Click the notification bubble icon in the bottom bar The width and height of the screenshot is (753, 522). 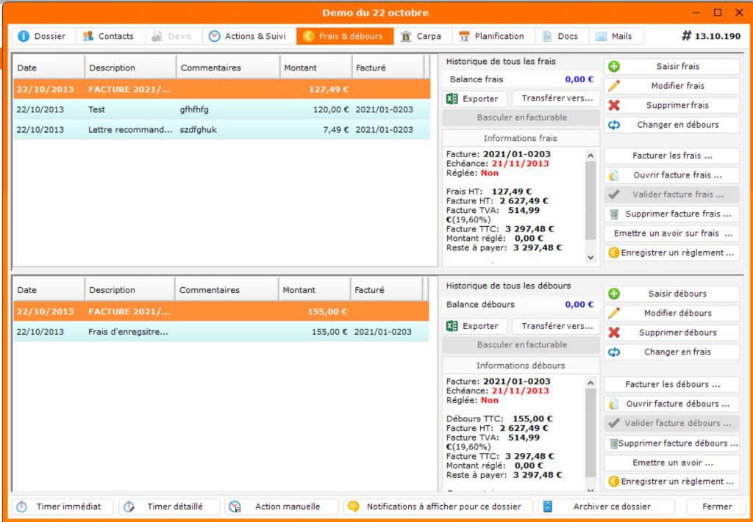click(x=354, y=507)
